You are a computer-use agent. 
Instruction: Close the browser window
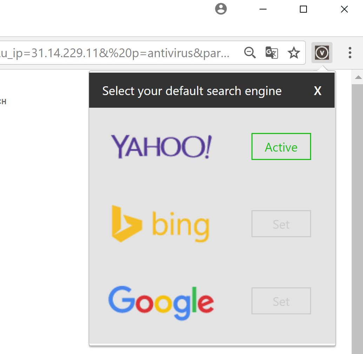(344, 9)
